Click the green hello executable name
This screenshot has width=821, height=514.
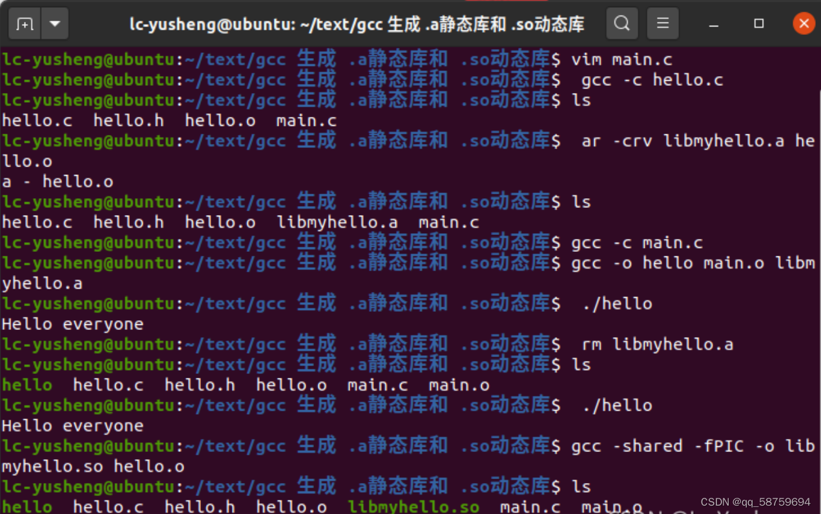(27, 384)
